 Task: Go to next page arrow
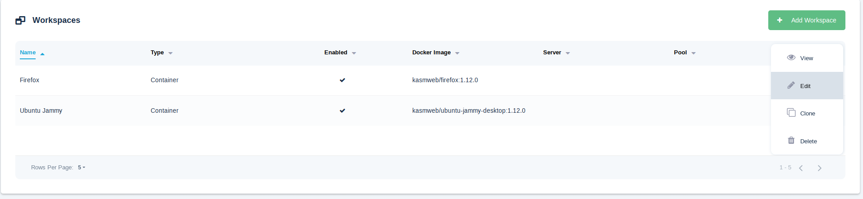click(819, 168)
